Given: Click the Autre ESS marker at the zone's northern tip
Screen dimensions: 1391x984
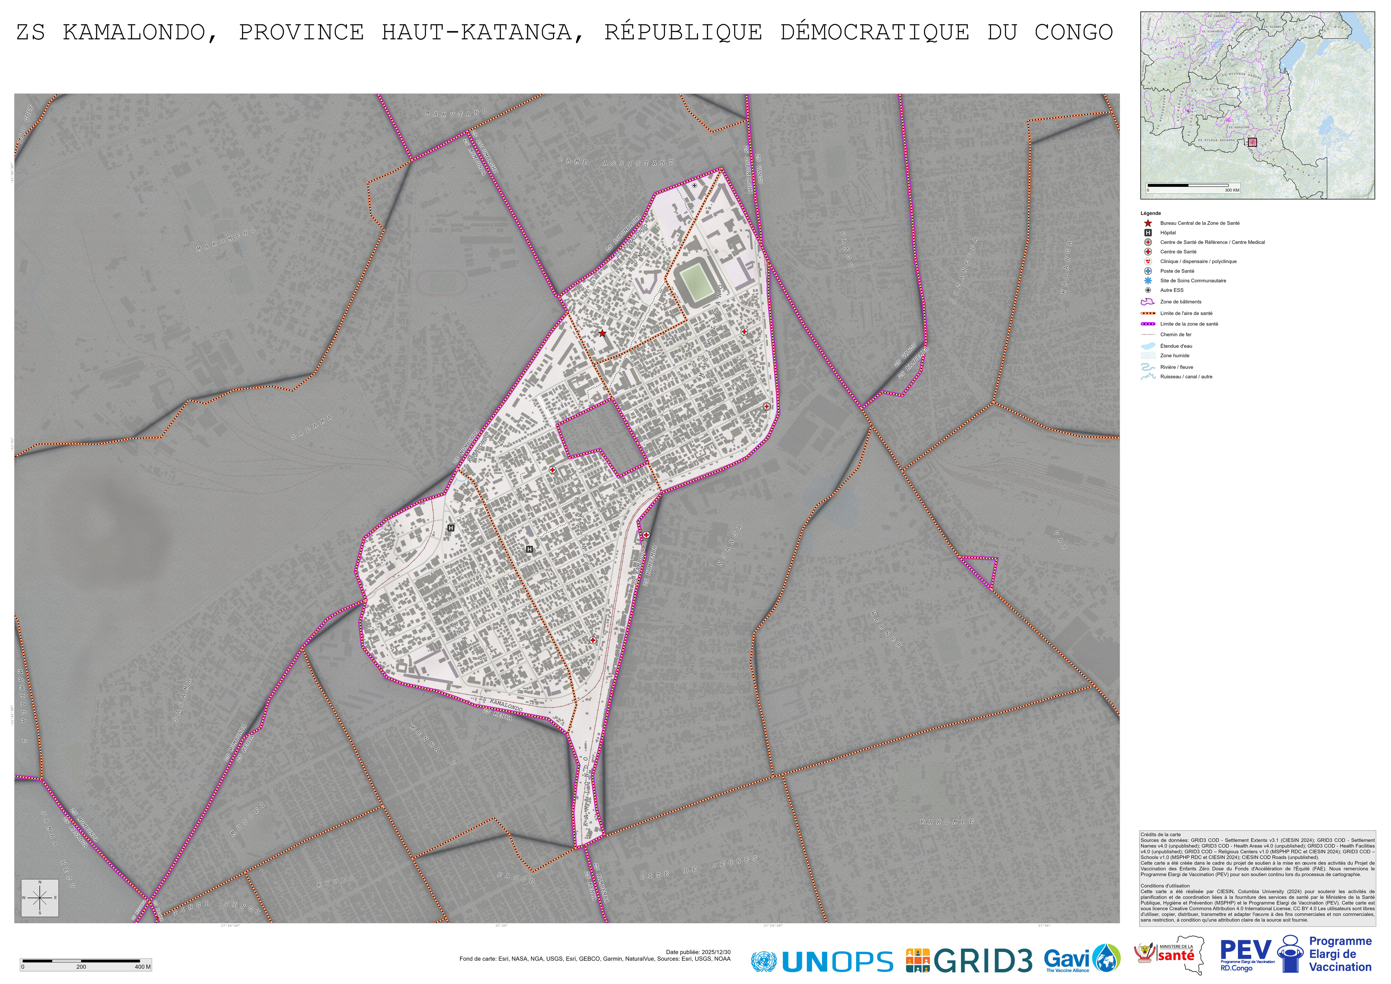Looking at the screenshot, I should coord(694,185).
